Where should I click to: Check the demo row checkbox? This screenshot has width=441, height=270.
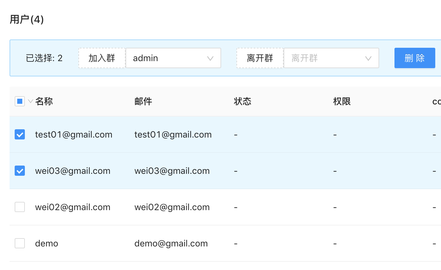click(x=20, y=243)
